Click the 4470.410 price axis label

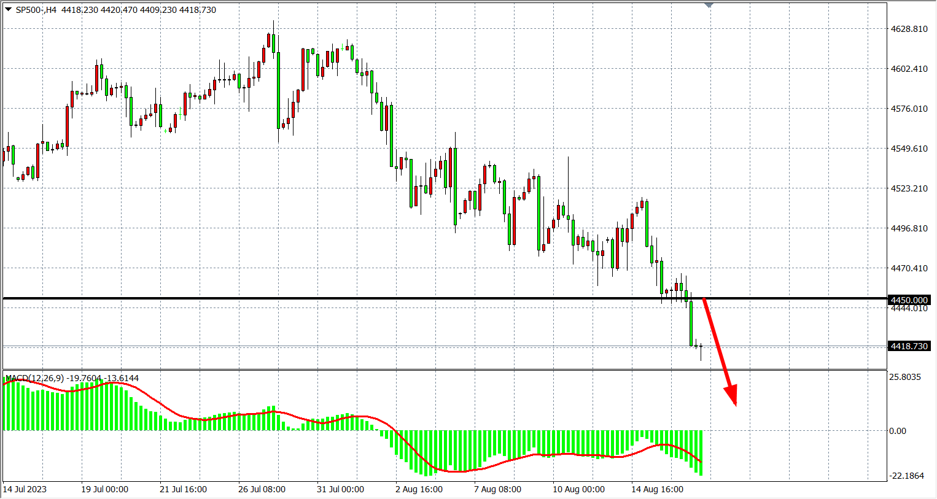click(909, 268)
